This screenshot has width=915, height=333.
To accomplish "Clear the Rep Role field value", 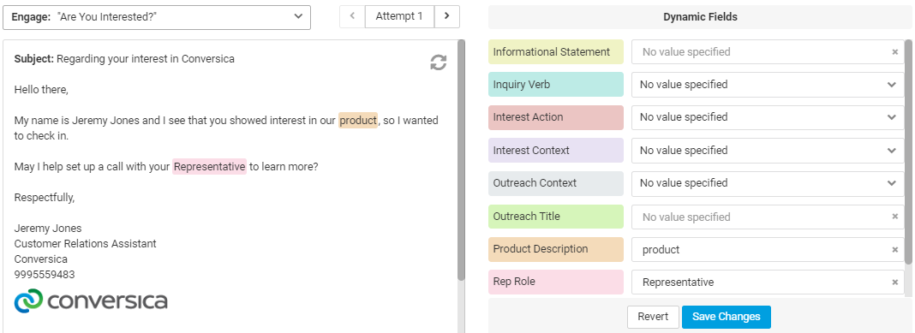I will [894, 282].
